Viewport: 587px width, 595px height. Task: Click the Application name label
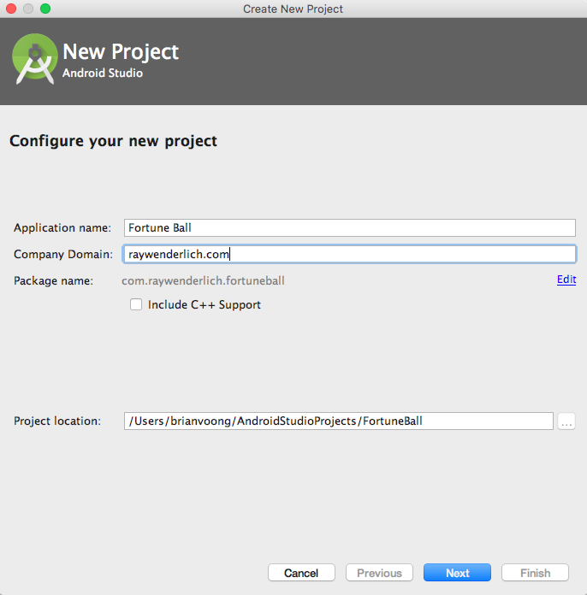[62, 228]
